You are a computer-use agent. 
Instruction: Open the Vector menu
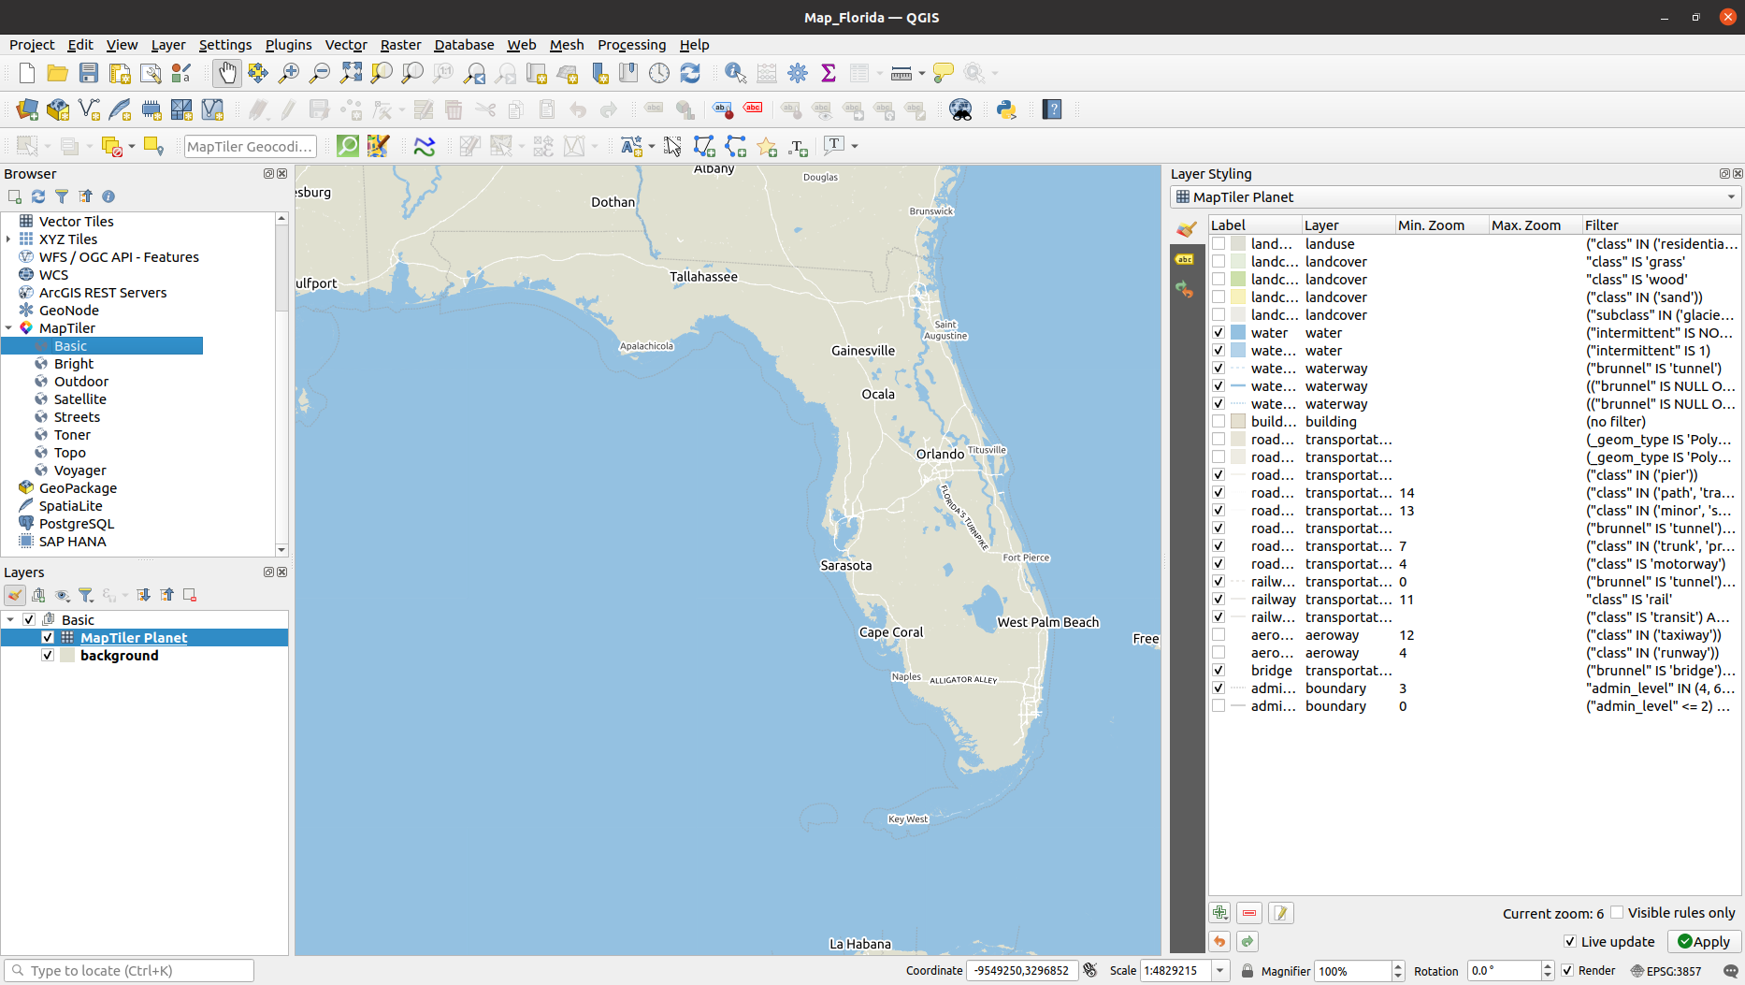[346, 45]
